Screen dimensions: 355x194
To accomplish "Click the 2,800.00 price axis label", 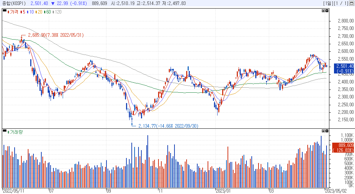I will coord(346,21).
